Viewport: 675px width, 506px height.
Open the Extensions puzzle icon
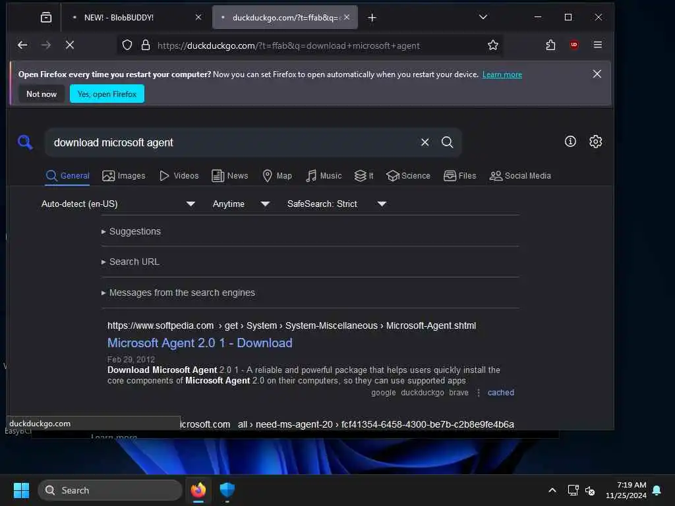point(550,45)
